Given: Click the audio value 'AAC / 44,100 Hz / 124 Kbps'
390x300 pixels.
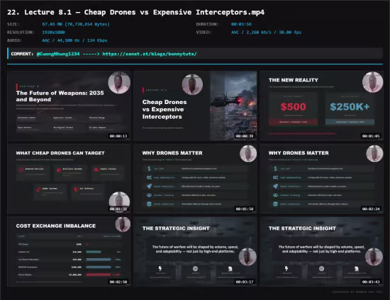Looking at the screenshot, I should tap(74, 40).
